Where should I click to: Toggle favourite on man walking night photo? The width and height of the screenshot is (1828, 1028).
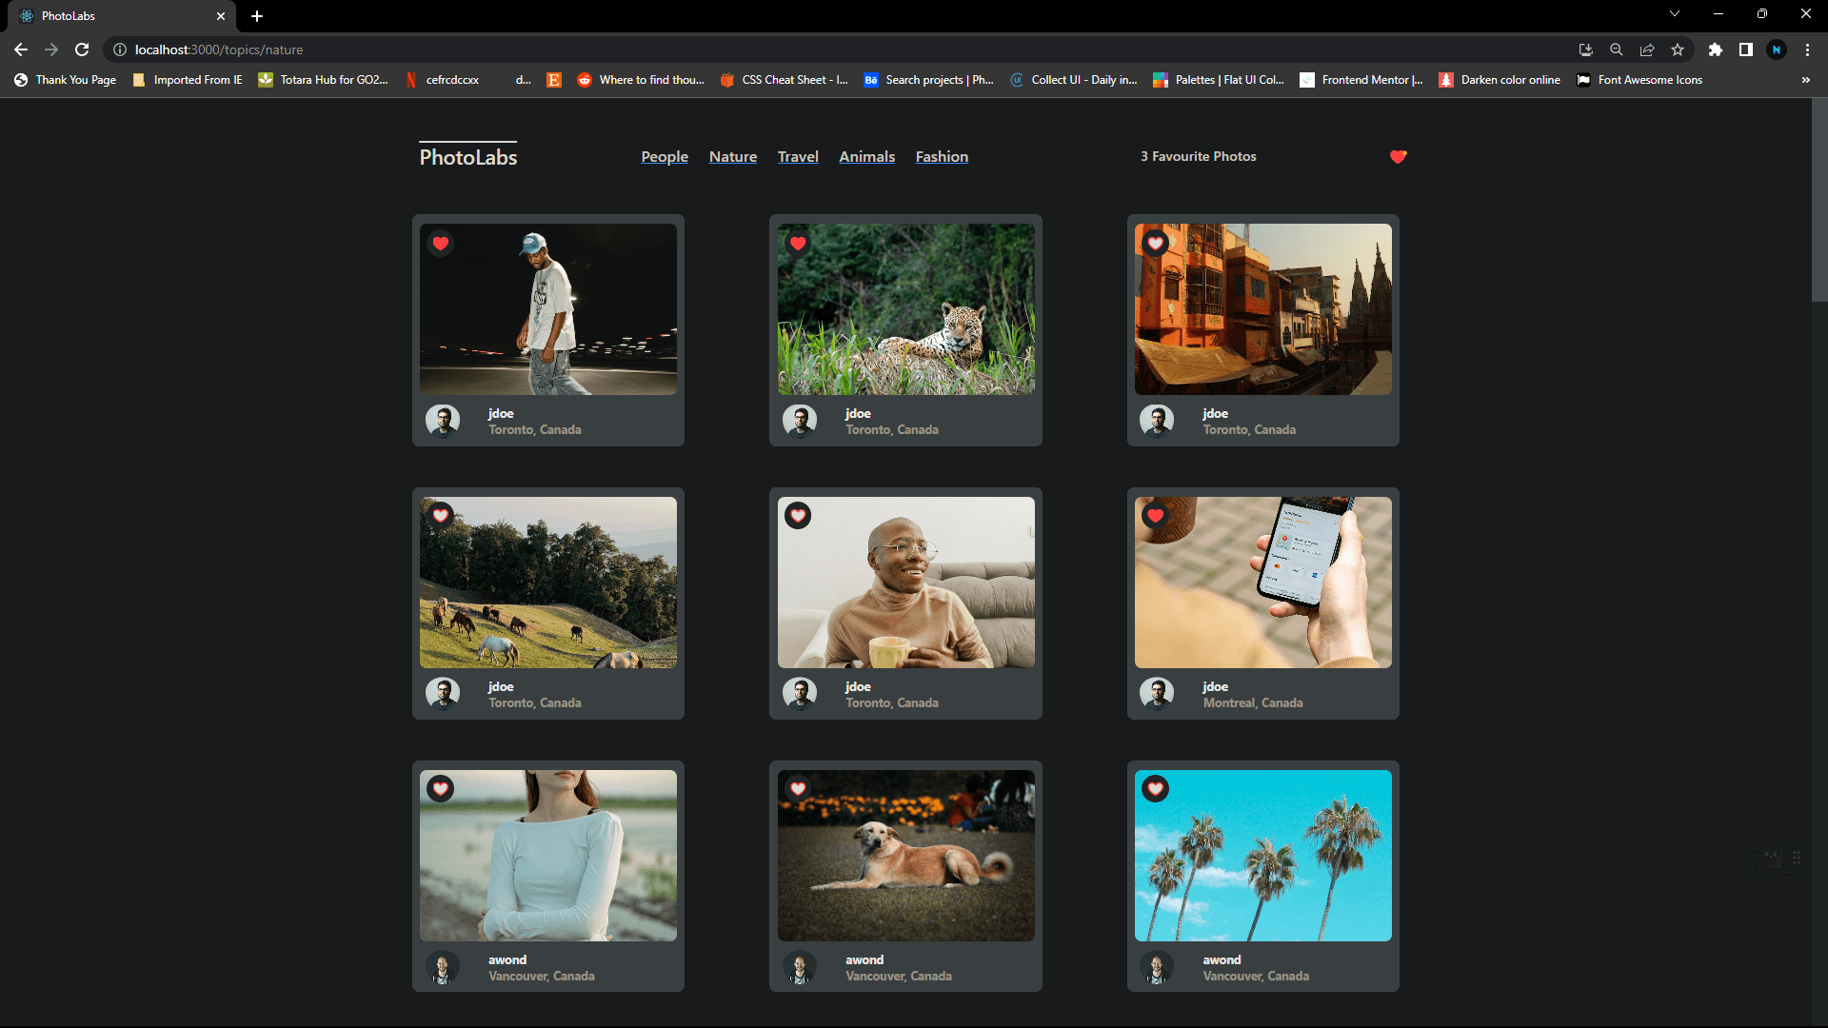pyautogui.click(x=440, y=243)
